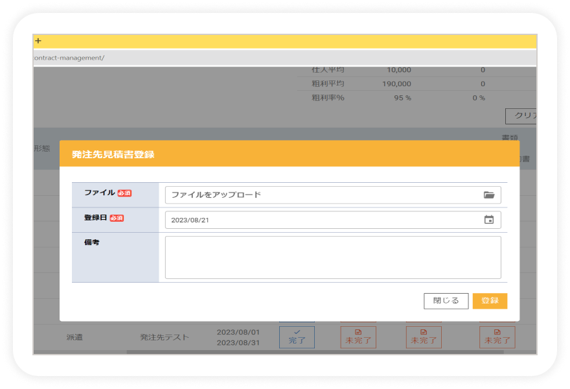Viewport: 570px width, 389px height.
Task: Click the first 未完了 button after 完了
Action: click(x=358, y=337)
